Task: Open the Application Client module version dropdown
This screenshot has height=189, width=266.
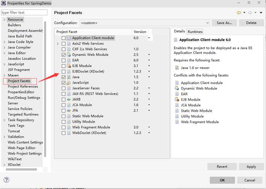Action: [x=149, y=38]
